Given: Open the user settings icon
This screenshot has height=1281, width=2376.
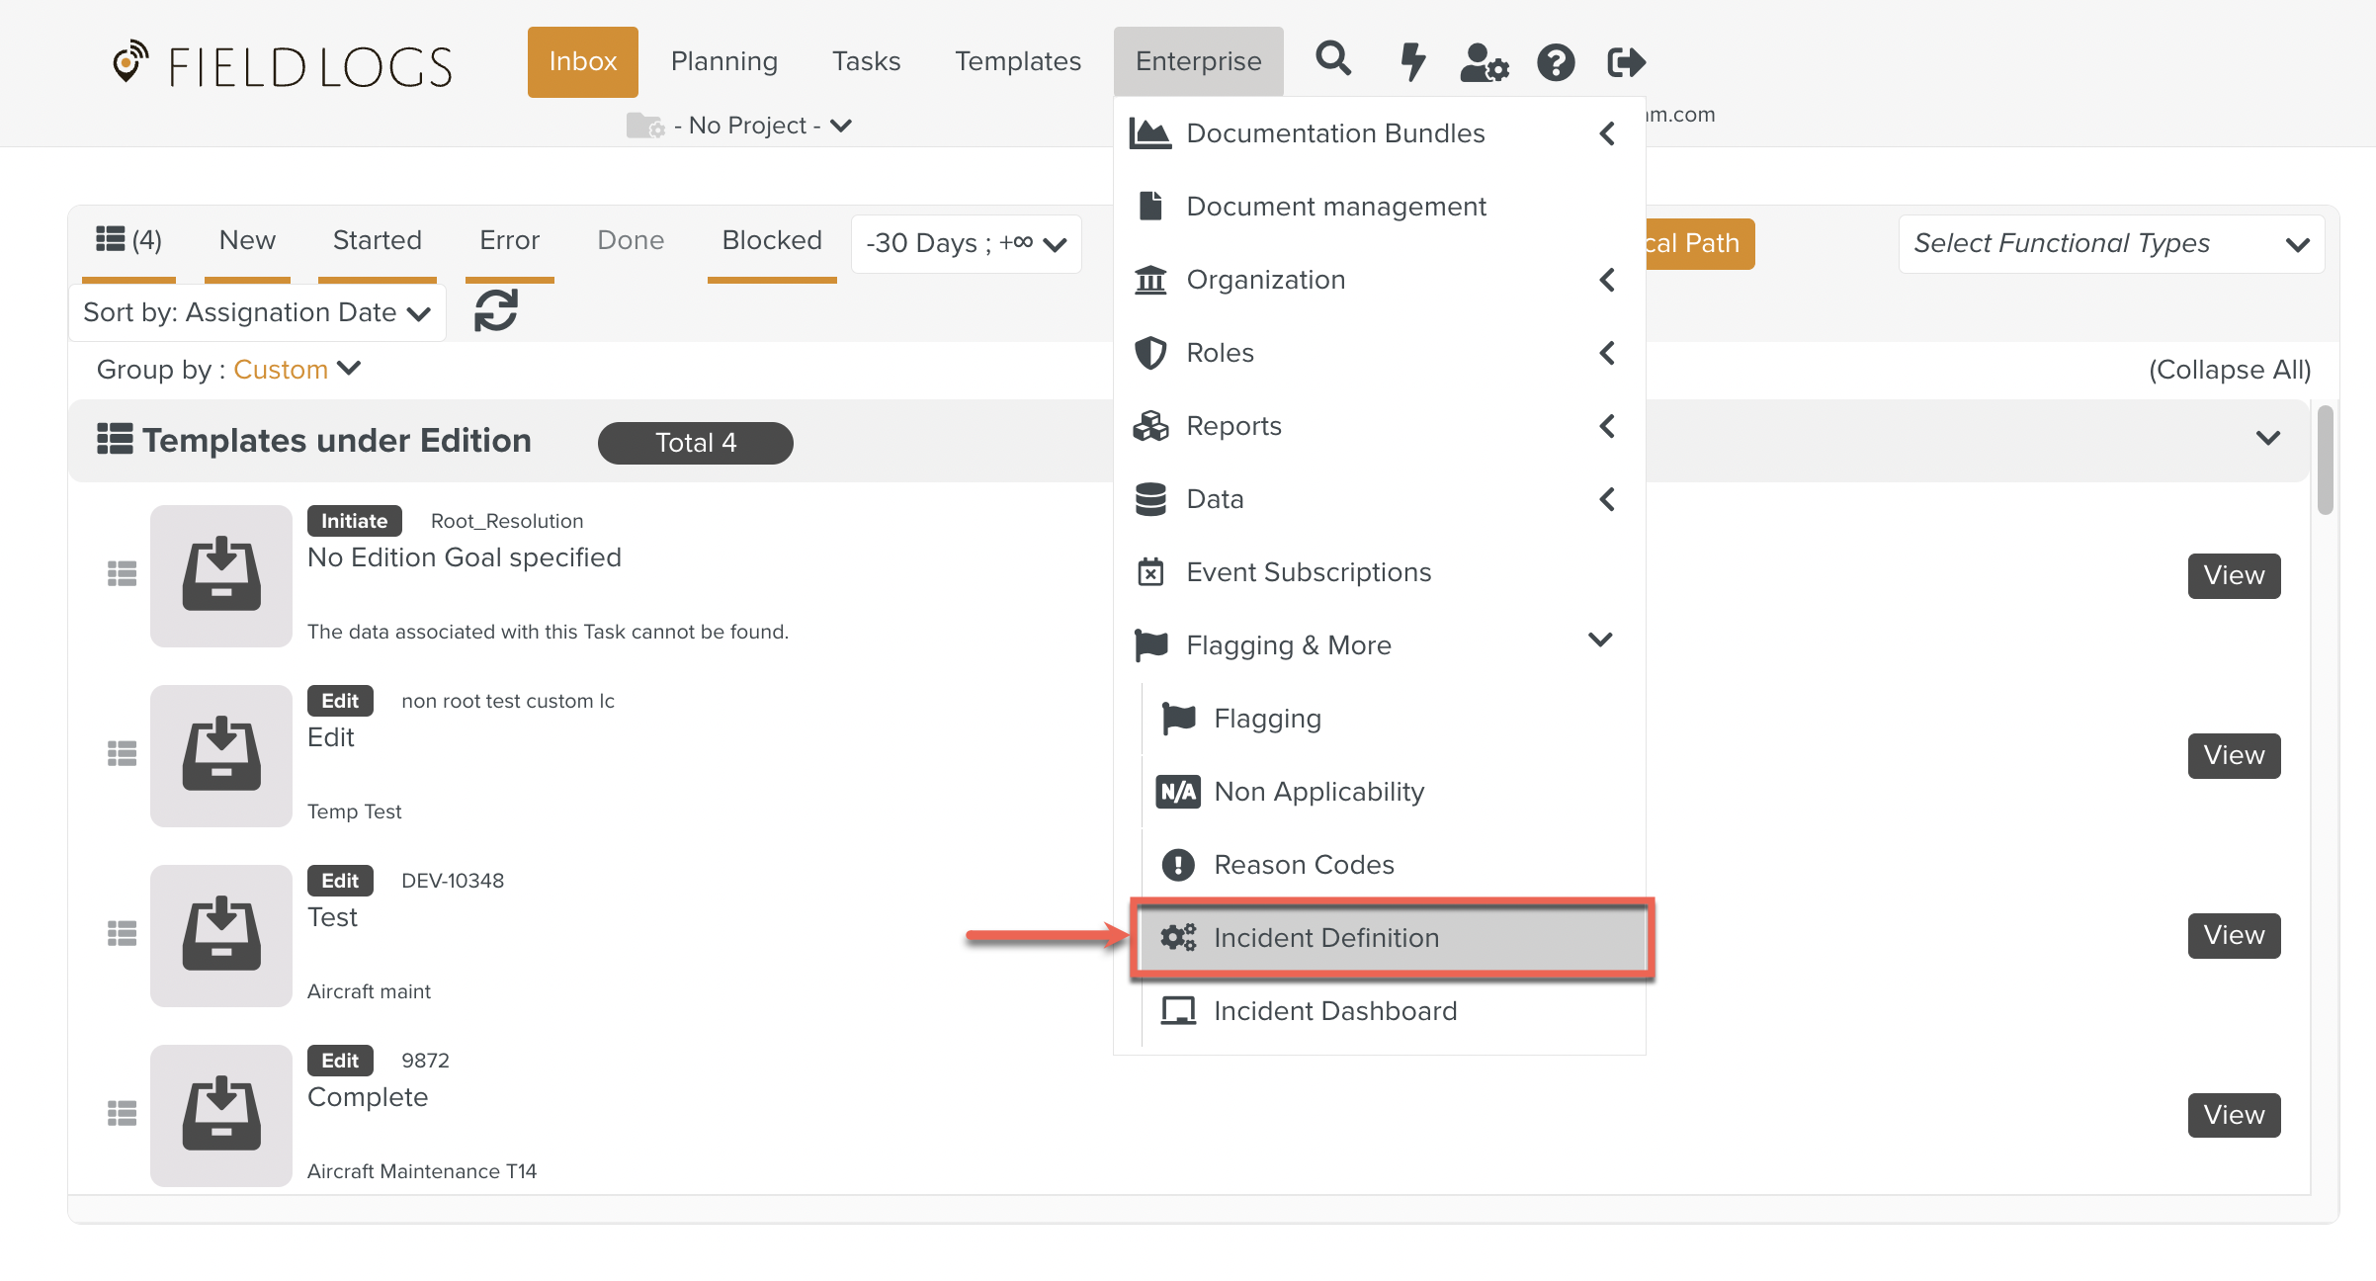Looking at the screenshot, I should click(x=1484, y=62).
